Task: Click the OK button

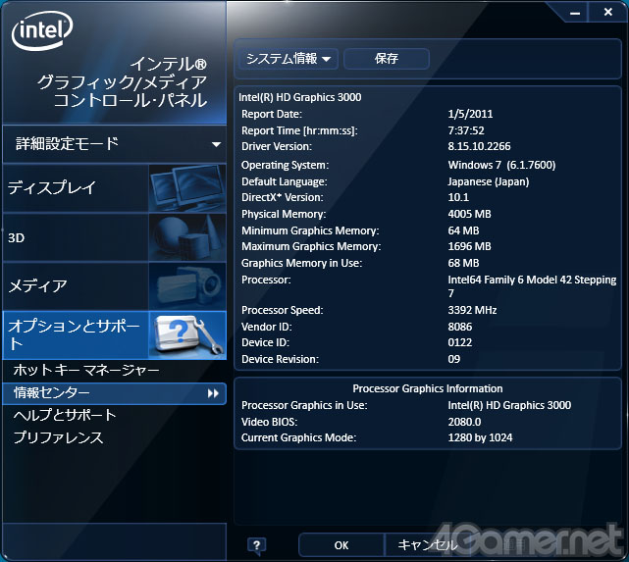Action: coord(341,545)
